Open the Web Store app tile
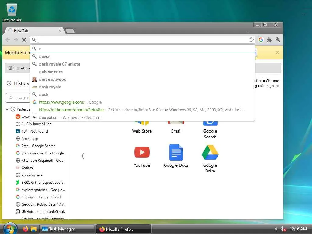The height and width of the screenshot is (234, 312). point(142,127)
